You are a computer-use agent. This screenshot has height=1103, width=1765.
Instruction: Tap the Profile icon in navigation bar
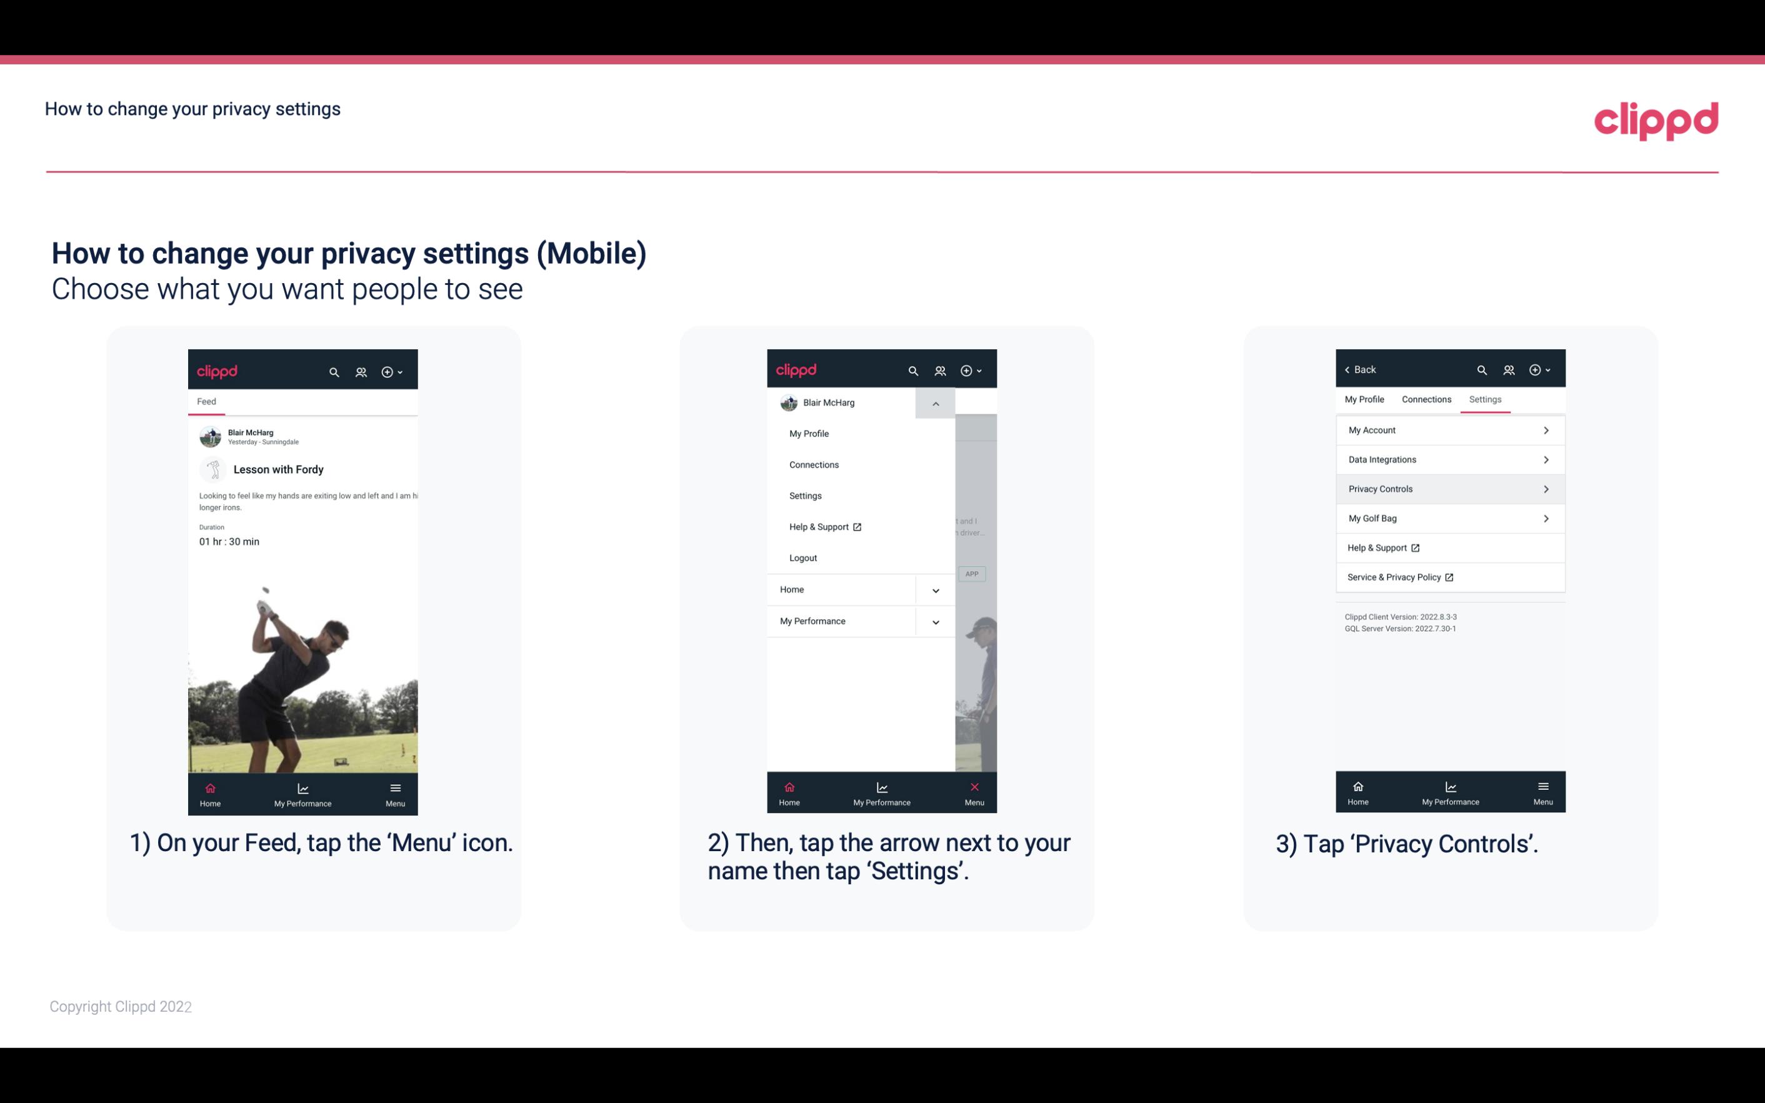click(361, 371)
